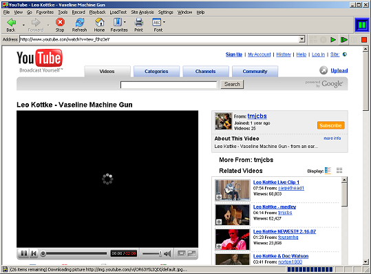The height and width of the screenshot is (274, 371).
Task: Open the Log In link
Action: click(x=318, y=54)
